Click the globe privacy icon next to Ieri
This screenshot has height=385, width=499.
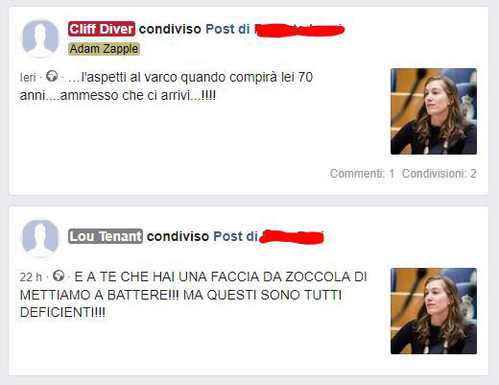pyautogui.click(x=52, y=76)
